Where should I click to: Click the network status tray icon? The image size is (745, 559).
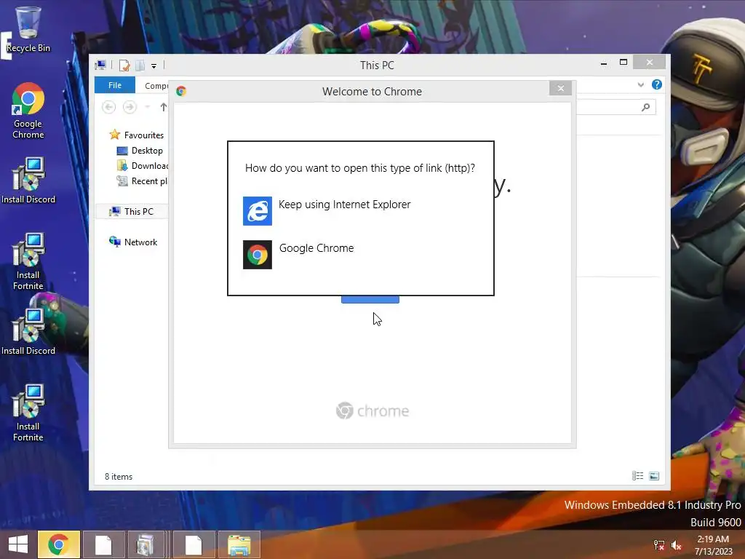659,545
